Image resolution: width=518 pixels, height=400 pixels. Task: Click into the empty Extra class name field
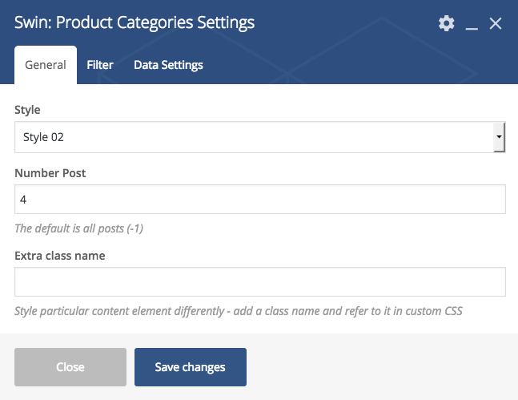[x=260, y=281]
